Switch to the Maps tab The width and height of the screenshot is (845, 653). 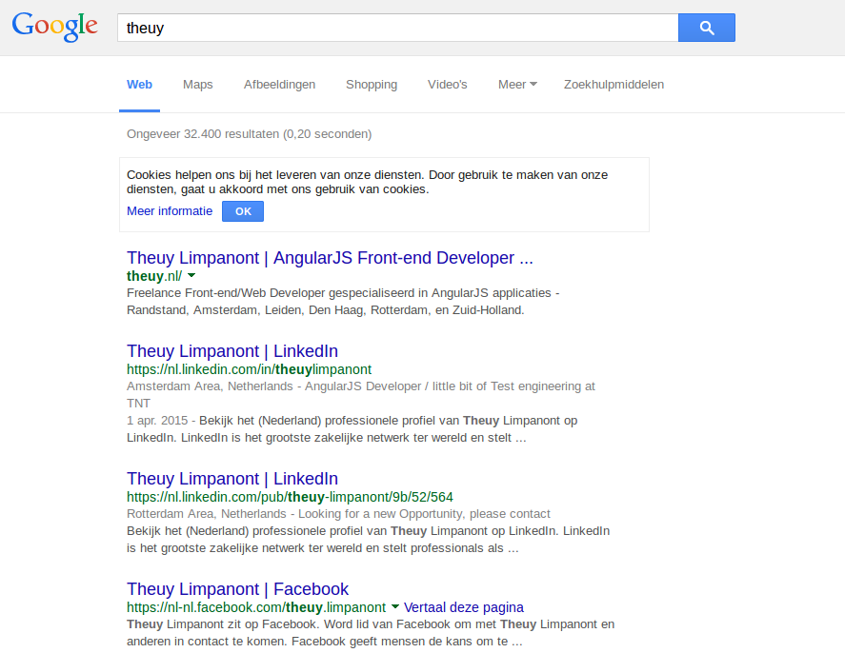pos(198,85)
